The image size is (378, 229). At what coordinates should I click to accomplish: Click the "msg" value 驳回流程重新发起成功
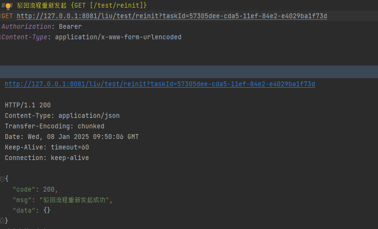pyautogui.click(x=78, y=200)
